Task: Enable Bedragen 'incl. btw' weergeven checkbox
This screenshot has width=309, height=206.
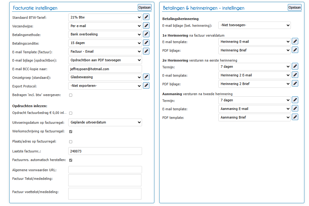Action: (x=71, y=95)
